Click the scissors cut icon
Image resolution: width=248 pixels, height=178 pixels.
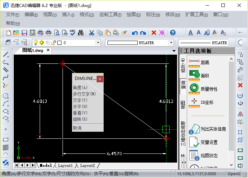92,33
